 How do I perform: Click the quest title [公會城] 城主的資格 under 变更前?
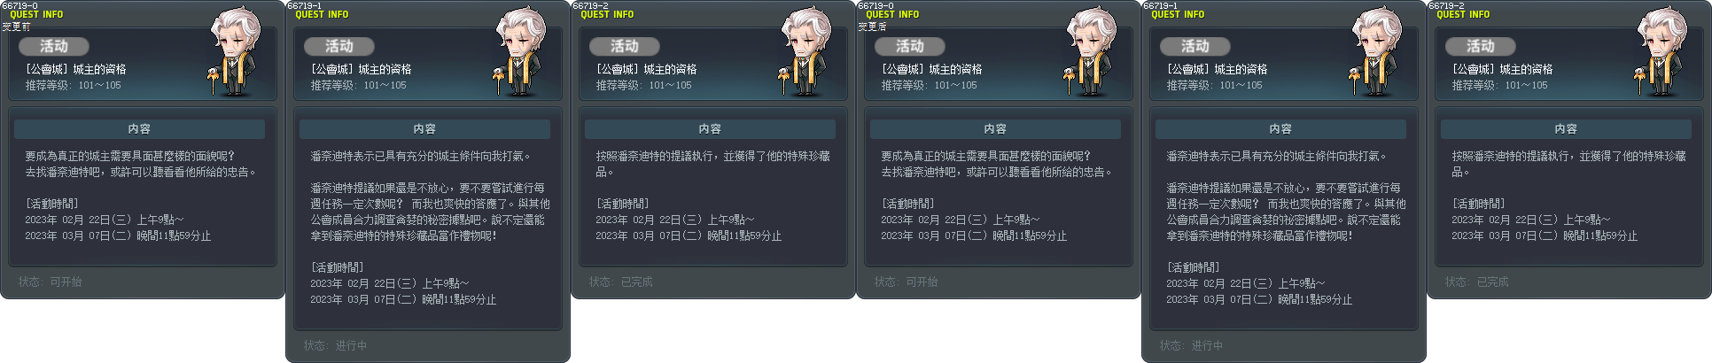point(76,69)
